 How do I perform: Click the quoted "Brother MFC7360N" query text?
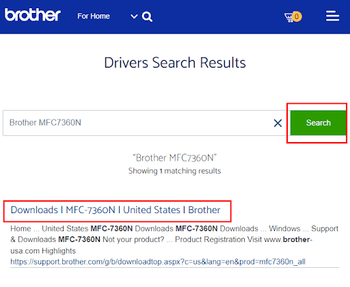[175, 158]
